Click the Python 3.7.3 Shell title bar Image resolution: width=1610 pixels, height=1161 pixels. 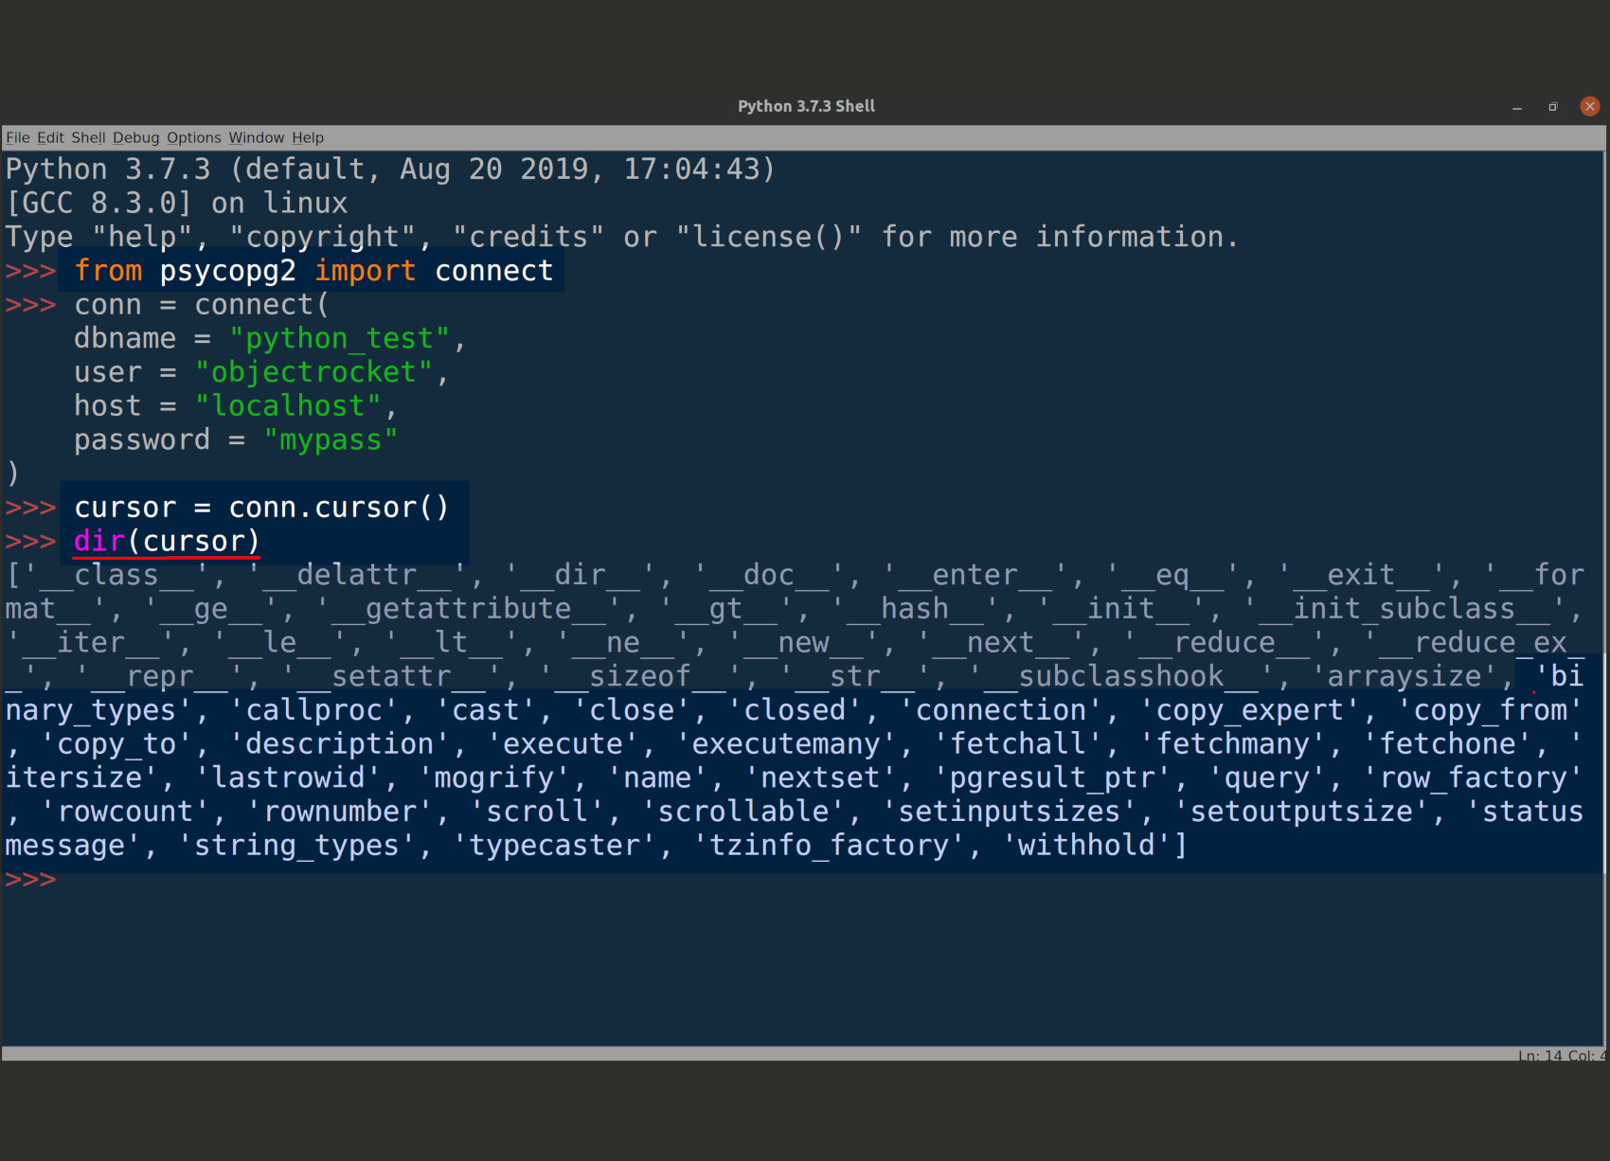[x=806, y=106]
